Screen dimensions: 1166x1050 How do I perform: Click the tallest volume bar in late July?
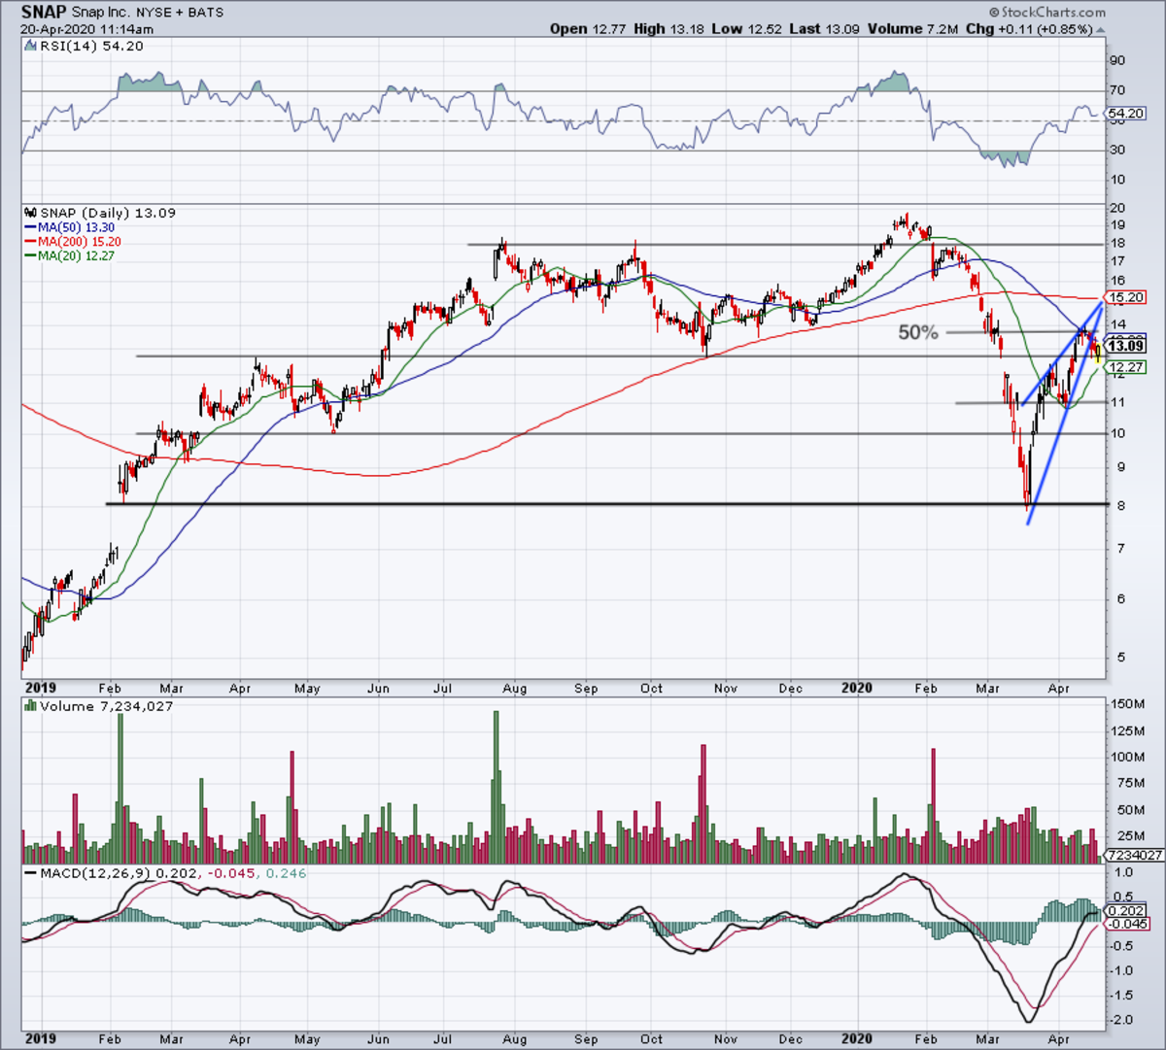496,788
